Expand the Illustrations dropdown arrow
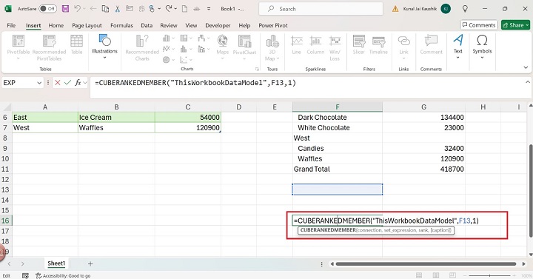533x279 pixels. [104, 58]
